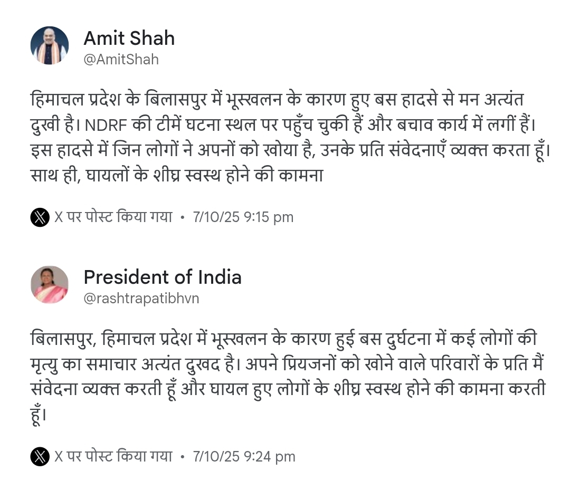This screenshot has width=570, height=490.
Task: Click the X logo under Amit Shah's post
Action: pos(40,217)
